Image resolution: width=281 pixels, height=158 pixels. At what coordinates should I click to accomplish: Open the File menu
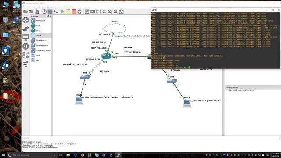[24, 7]
